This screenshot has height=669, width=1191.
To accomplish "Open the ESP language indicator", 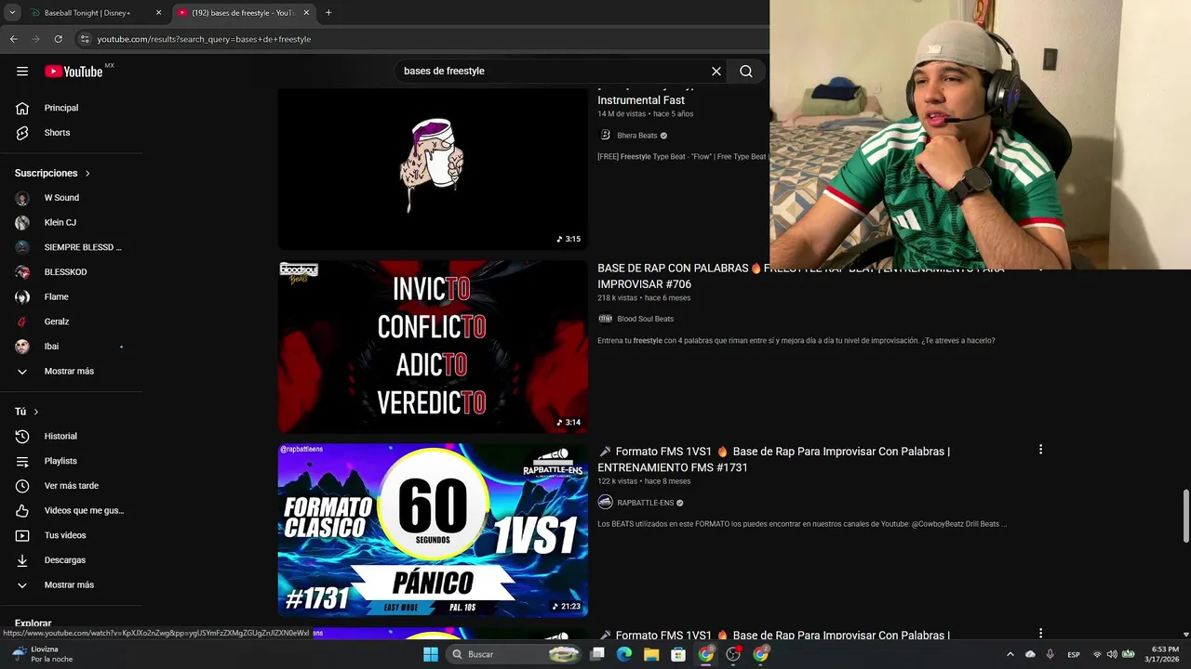I will click(x=1074, y=654).
